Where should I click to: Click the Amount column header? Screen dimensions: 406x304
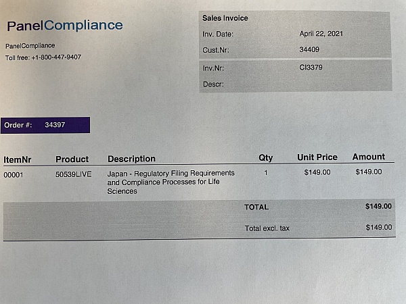click(x=369, y=157)
